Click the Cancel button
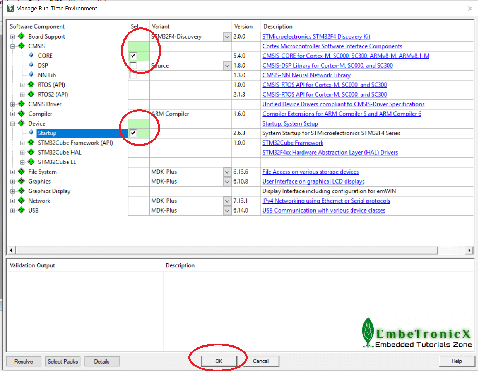The image size is (479, 371). (261, 361)
